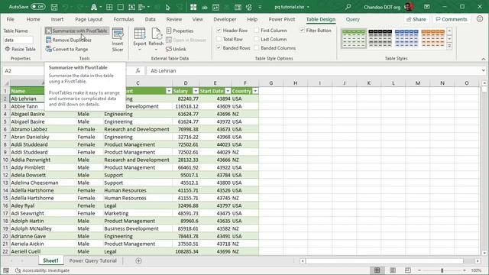Switch to the Home tab
489x275 pixels.
coord(33,19)
